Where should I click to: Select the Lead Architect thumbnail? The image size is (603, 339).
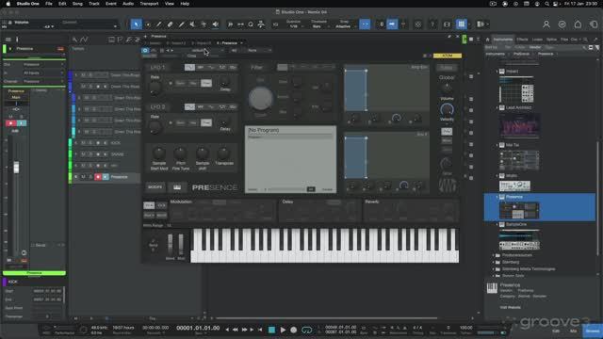coord(519,125)
